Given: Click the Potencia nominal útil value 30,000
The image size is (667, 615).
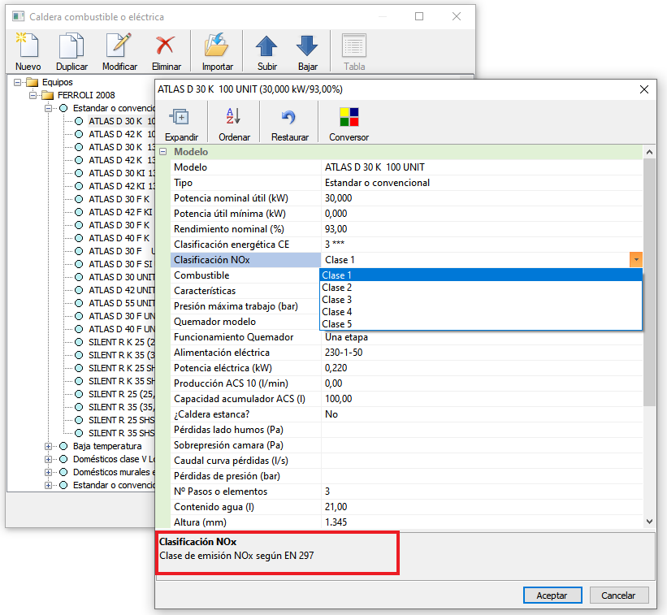Looking at the screenshot, I should coord(339,198).
